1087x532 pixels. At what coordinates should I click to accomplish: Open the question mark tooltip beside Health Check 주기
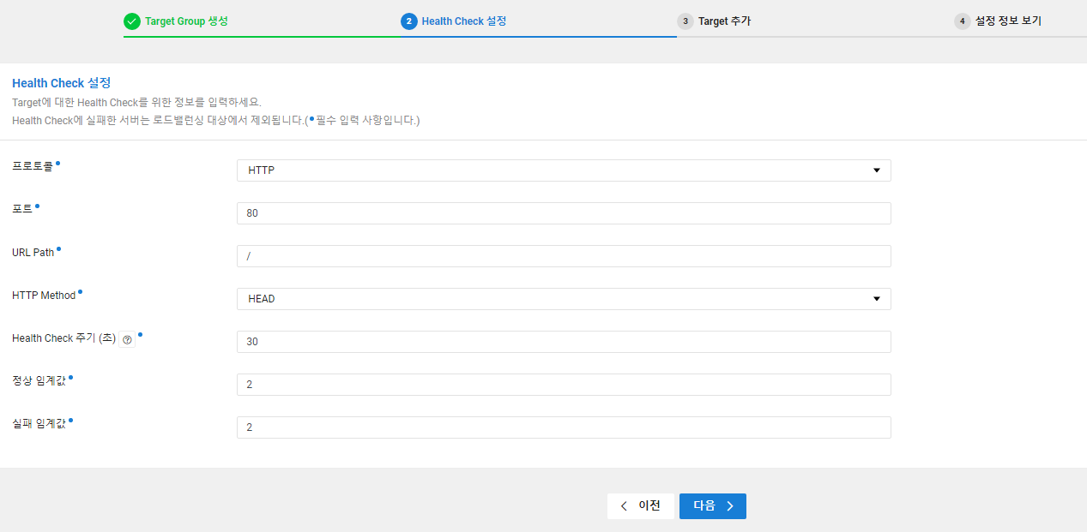tap(127, 339)
